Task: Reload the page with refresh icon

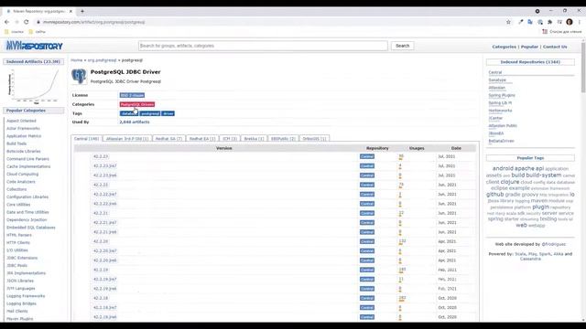Action: pyautogui.click(x=27, y=22)
